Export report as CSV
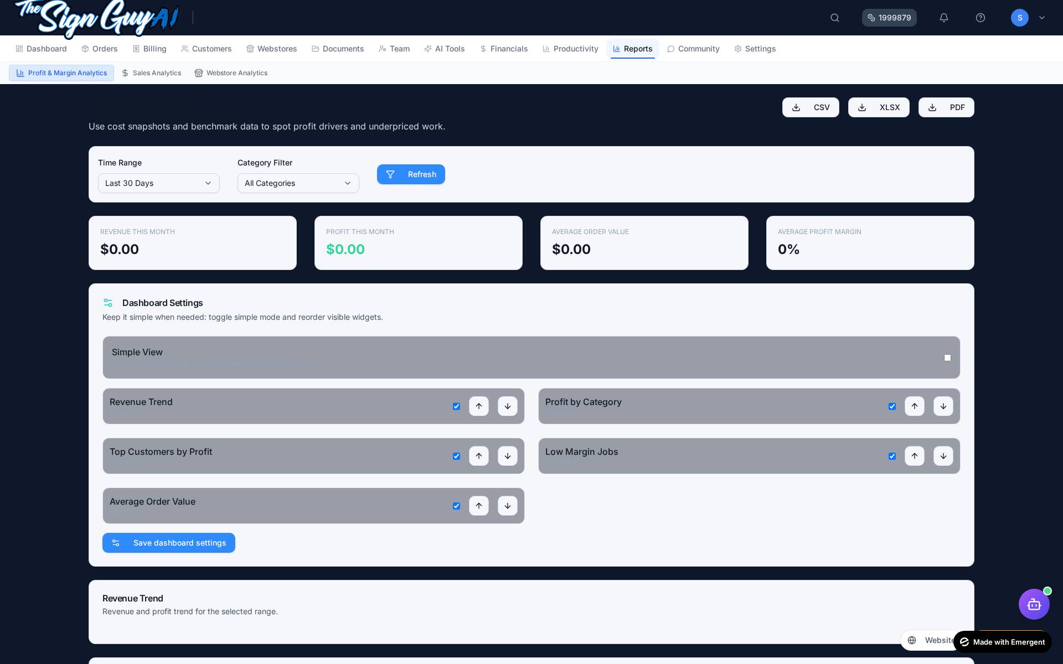 [811, 107]
